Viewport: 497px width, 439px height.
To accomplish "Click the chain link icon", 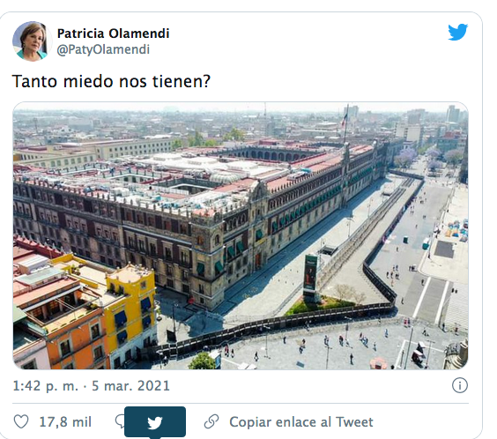I will coord(211,422).
